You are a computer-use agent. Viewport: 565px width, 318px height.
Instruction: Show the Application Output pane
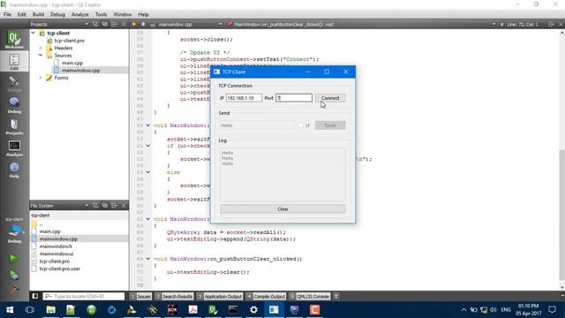click(x=220, y=296)
